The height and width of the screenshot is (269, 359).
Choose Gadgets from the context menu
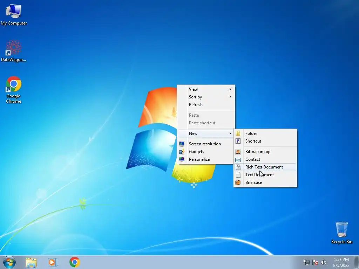(x=206, y=152)
